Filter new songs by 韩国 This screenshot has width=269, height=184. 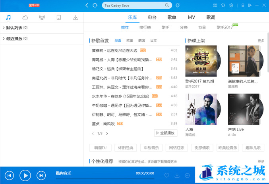click(x=141, y=40)
